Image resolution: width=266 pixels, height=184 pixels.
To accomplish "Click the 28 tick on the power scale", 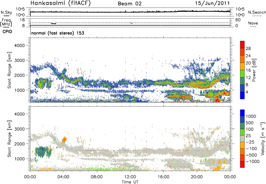I will point(248,48).
